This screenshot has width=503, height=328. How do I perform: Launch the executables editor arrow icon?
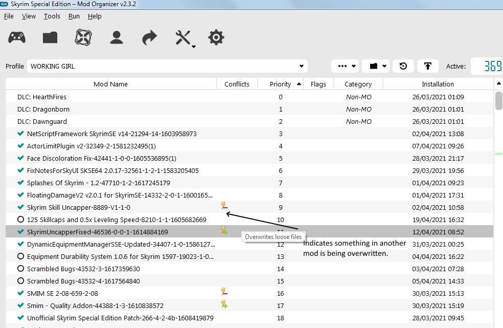click(149, 37)
